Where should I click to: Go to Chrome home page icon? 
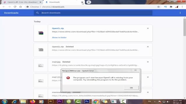(x=21, y=7)
